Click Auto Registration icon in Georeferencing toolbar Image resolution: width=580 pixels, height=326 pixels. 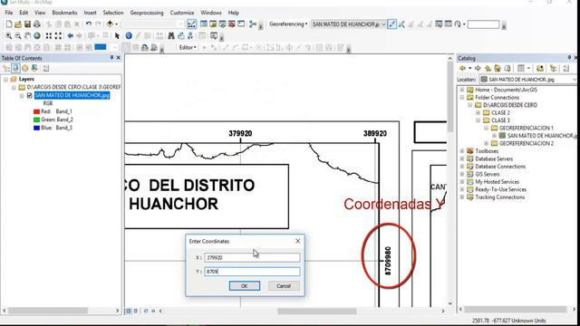[401, 24]
